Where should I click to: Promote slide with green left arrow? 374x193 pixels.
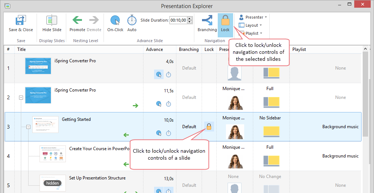(77, 20)
